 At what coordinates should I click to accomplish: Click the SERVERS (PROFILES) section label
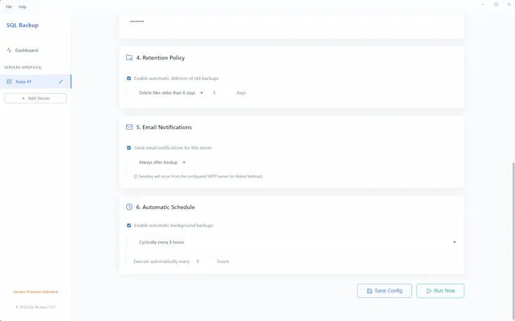click(x=23, y=68)
